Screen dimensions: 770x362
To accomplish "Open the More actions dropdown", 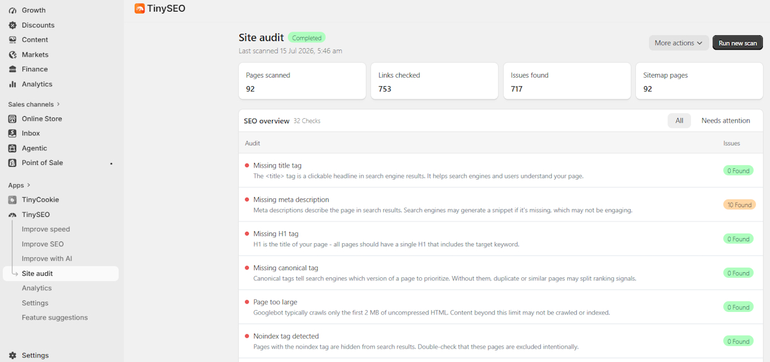I will tap(679, 43).
